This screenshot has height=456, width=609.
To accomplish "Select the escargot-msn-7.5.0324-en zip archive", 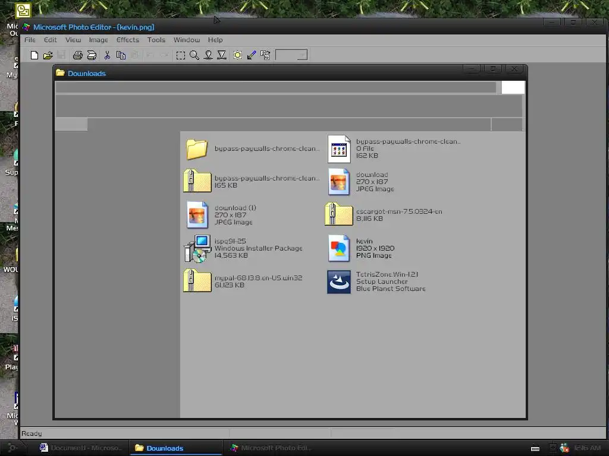I will point(384,215).
